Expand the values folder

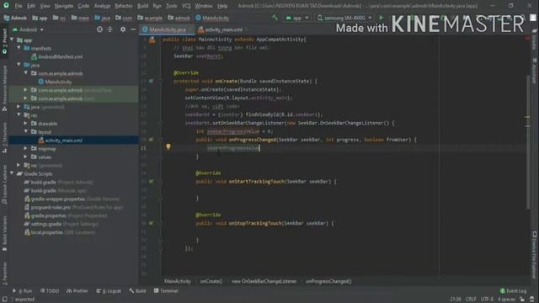coord(26,157)
